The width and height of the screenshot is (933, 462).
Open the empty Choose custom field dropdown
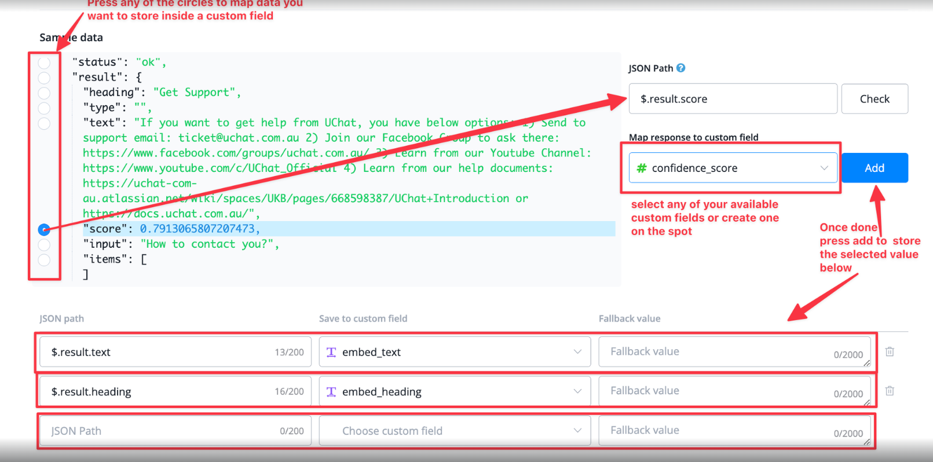455,431
